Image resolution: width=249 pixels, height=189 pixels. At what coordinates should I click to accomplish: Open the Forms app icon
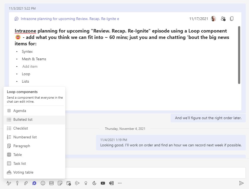[x=111, y=183]
